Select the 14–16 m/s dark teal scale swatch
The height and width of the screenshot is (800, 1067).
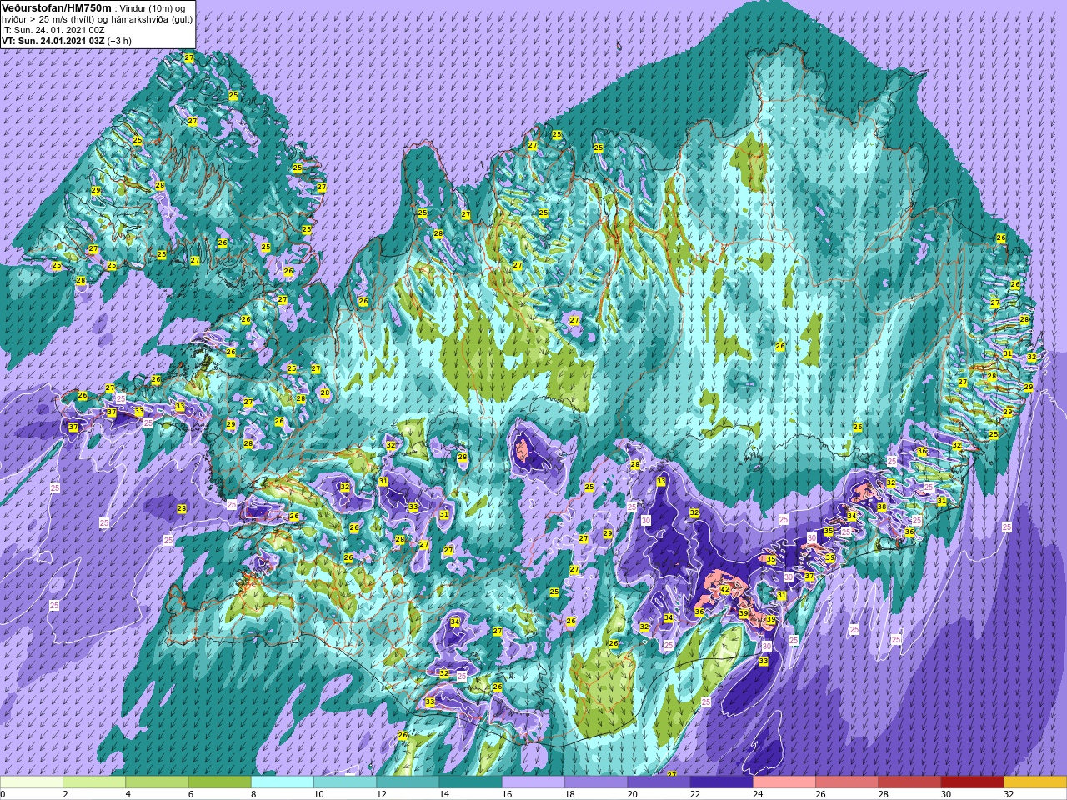[470, 782]
